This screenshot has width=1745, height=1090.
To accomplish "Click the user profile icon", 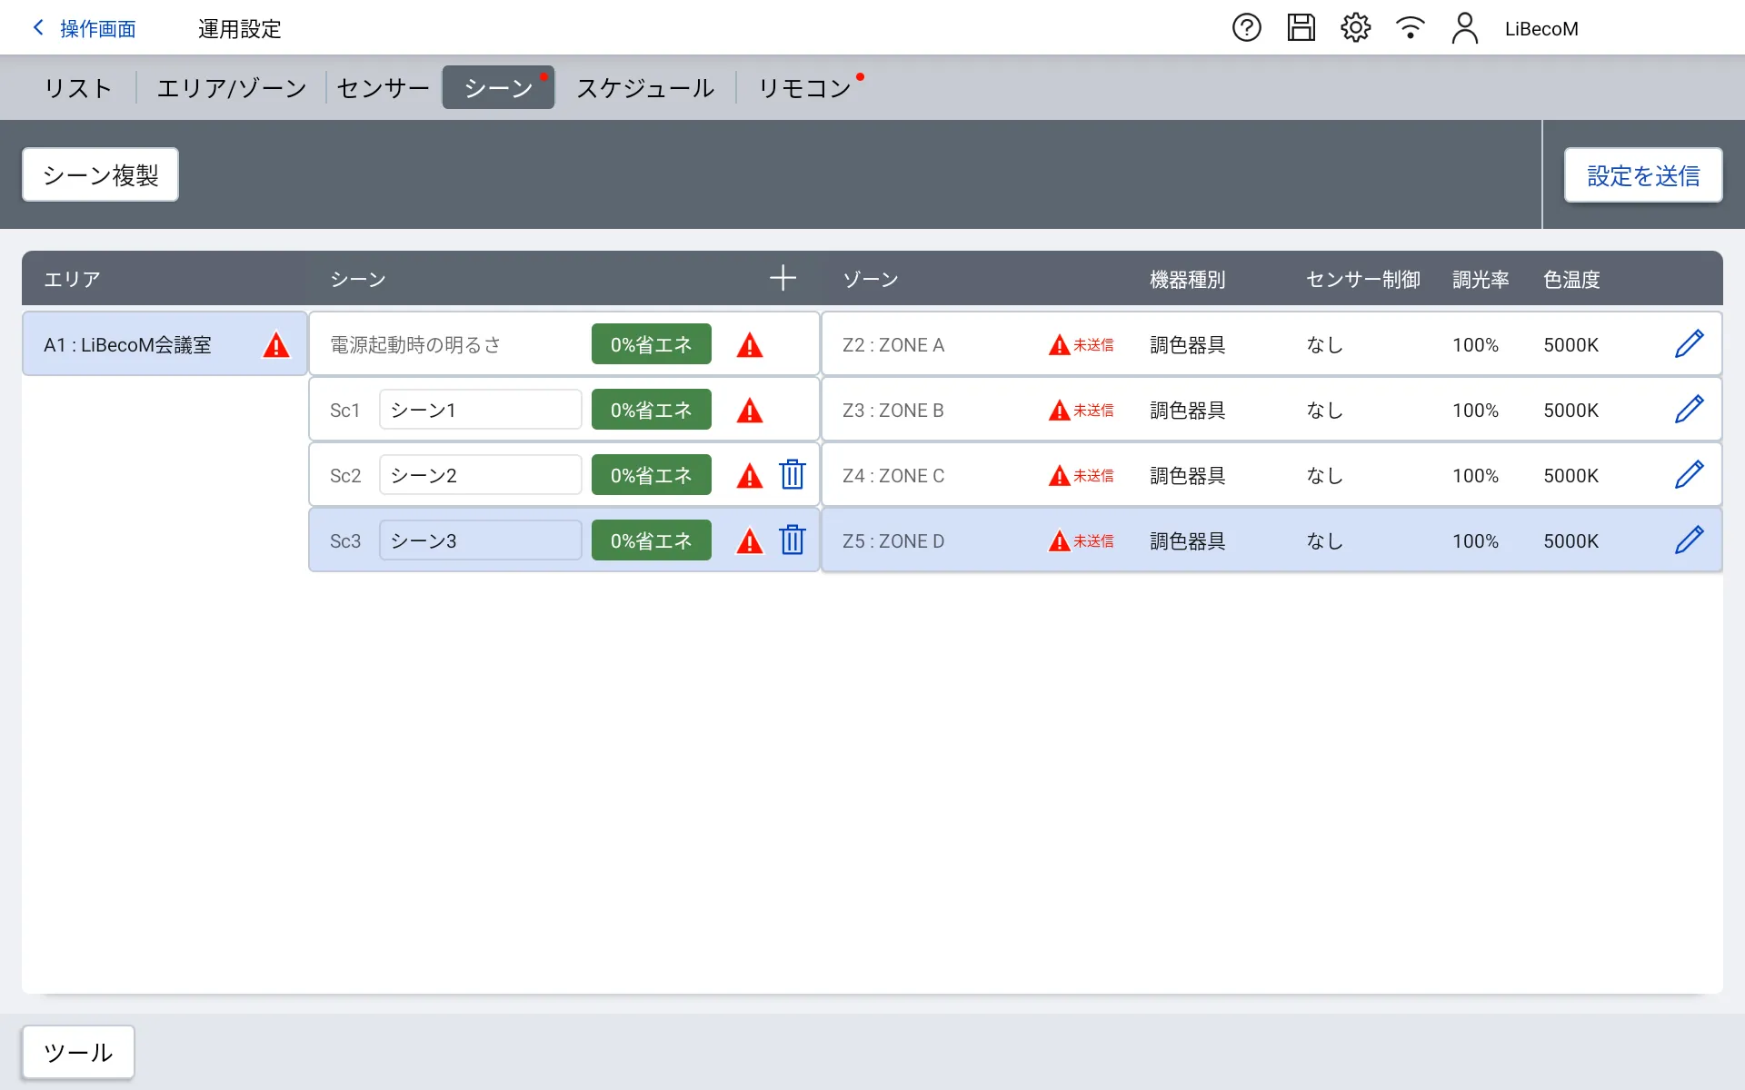I will (x=1464, y=28).
